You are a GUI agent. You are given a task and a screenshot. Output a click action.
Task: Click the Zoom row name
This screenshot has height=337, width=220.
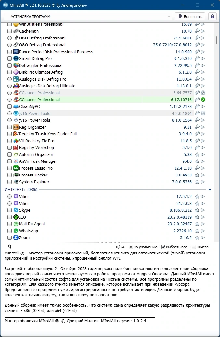click(x=24, y=238)
